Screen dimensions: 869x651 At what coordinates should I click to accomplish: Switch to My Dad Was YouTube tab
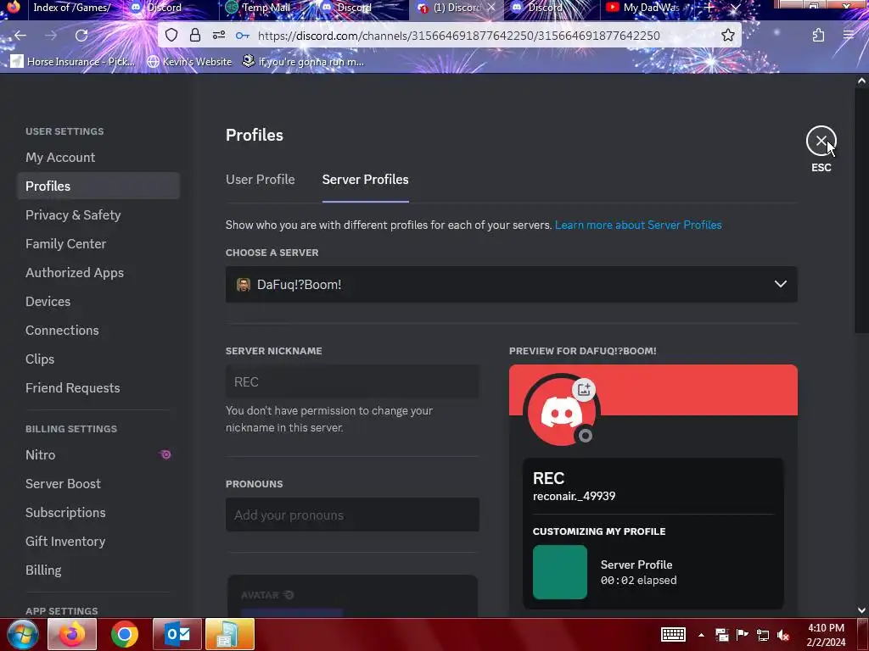click(646, 8)
